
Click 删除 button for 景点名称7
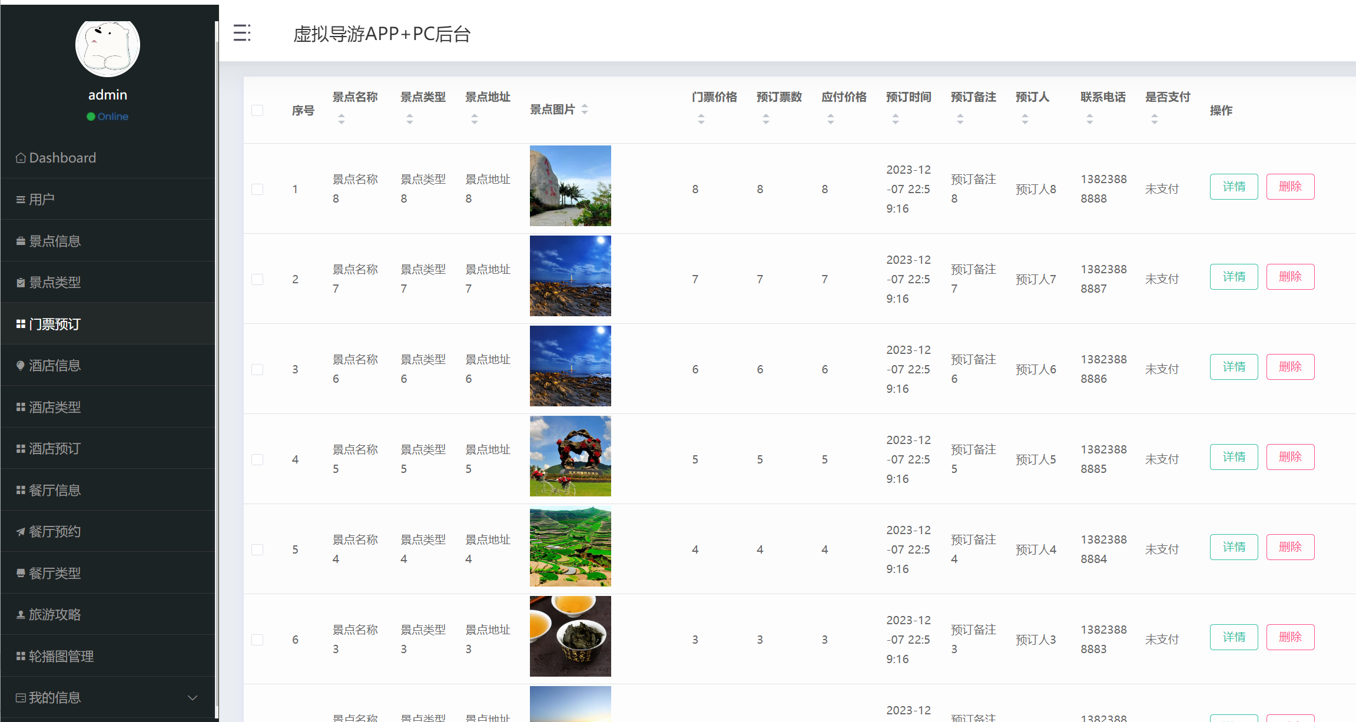1290,276
